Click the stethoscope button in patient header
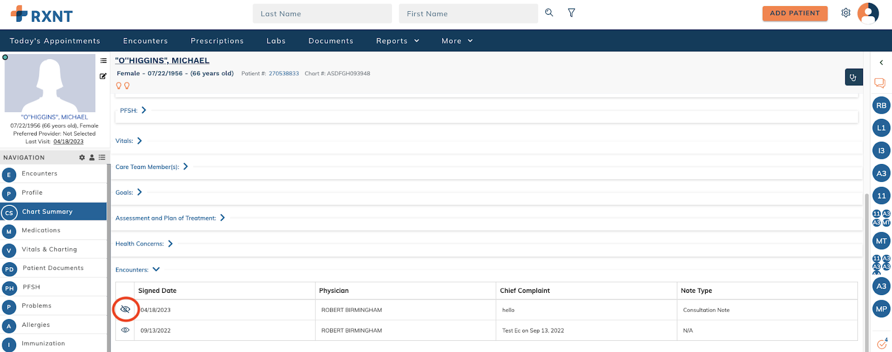This screenshot has width=892, height=352. pyautogui.click(x=854, y=78)
